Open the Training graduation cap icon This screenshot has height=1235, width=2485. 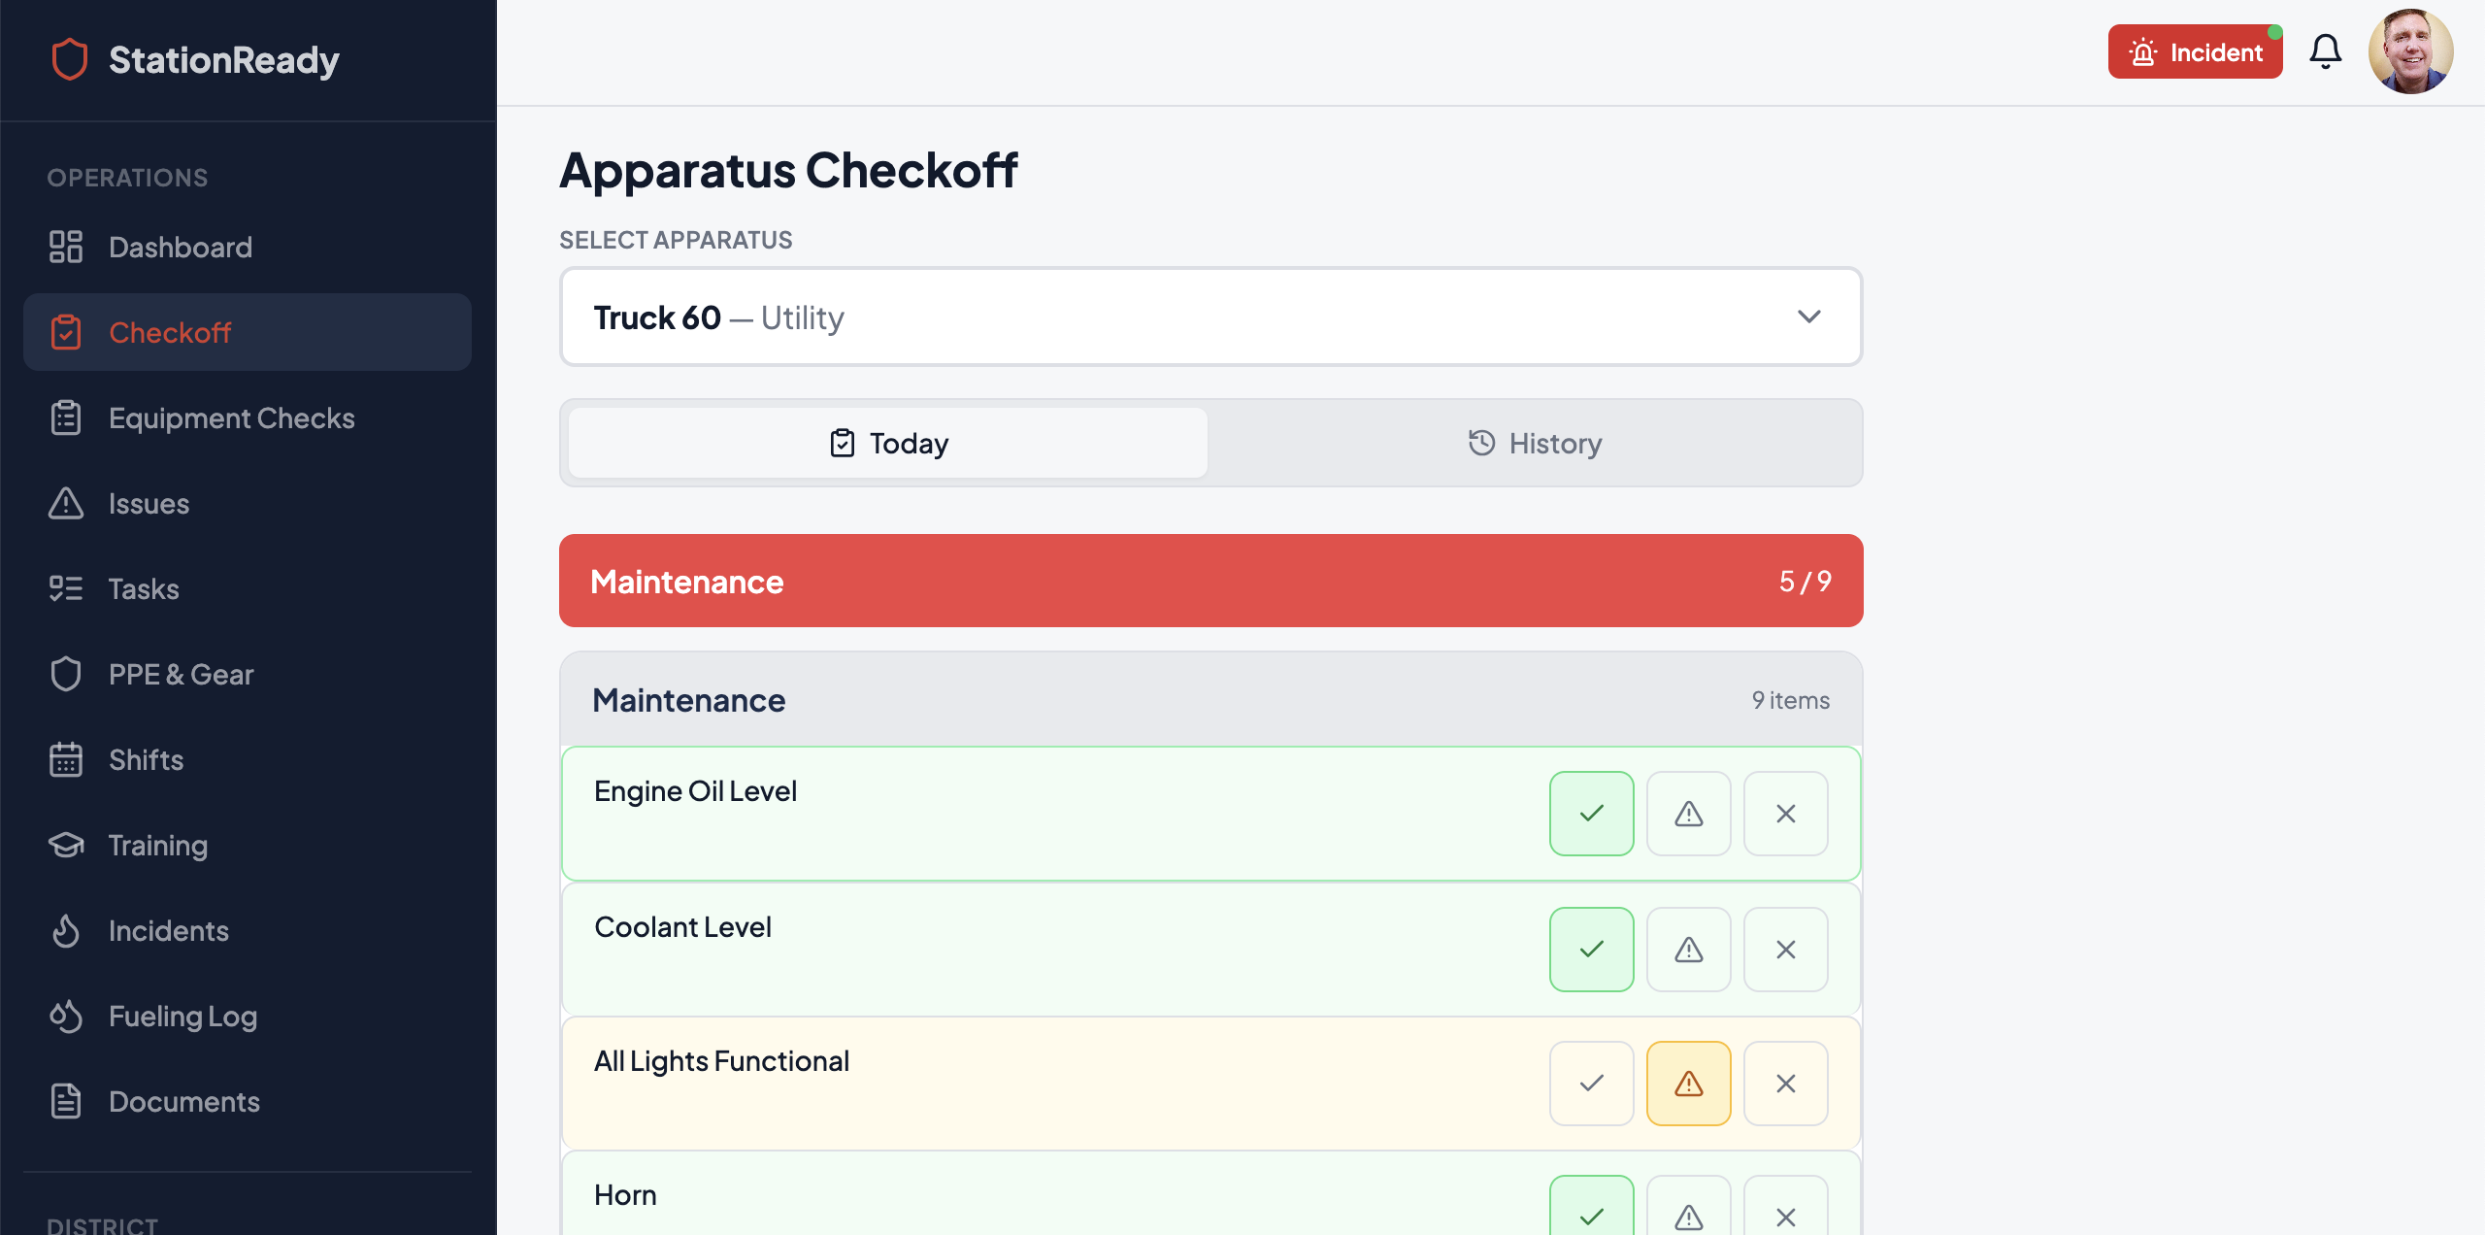point(66,845)
